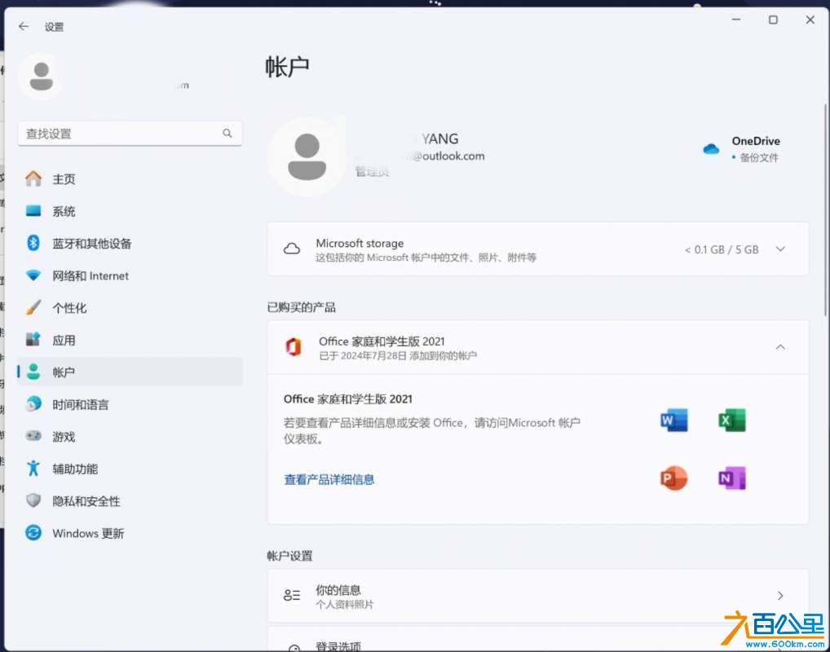Click the Windows Update sync icon
Image resolution: width=830 pixels, height=652 pixels.
pyautogui.click(x=33, y=533)
